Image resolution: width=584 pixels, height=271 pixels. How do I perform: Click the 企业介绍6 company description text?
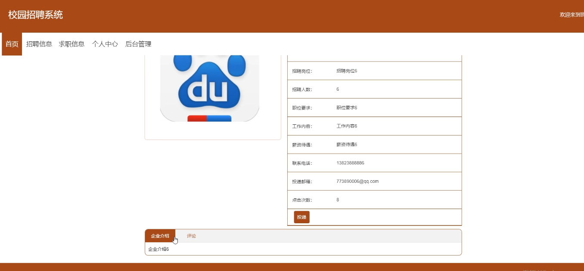tap(158, 249)
